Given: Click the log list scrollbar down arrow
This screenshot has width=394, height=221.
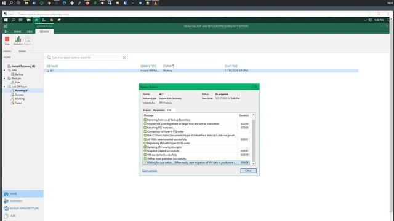Looking at the screenshot, I should point(254,164).
